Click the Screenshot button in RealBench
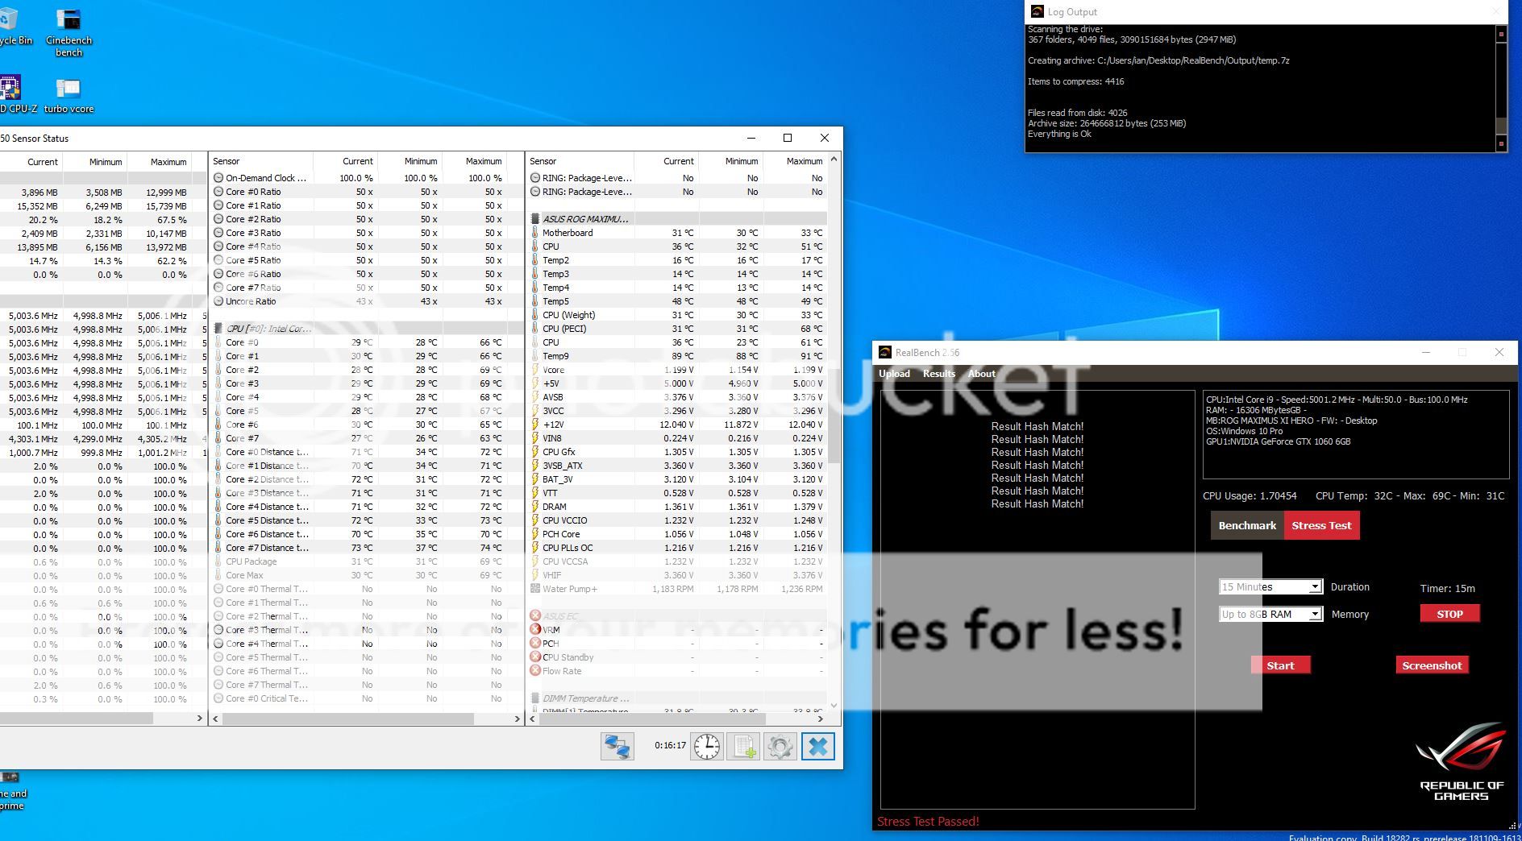 [1432, 665]
